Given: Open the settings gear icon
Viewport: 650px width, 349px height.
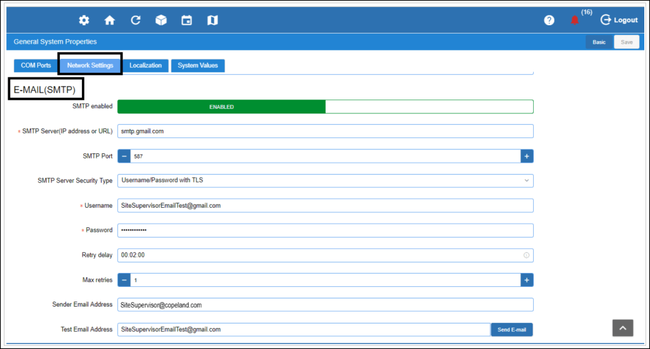Looking at the screenshot, I should pos(84,20).
